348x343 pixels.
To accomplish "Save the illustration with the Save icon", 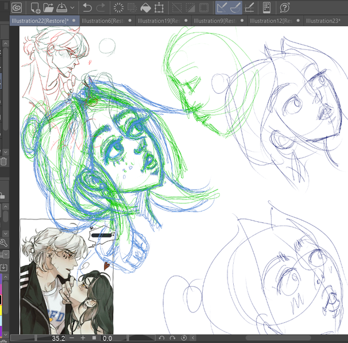I will pos(61,7).
